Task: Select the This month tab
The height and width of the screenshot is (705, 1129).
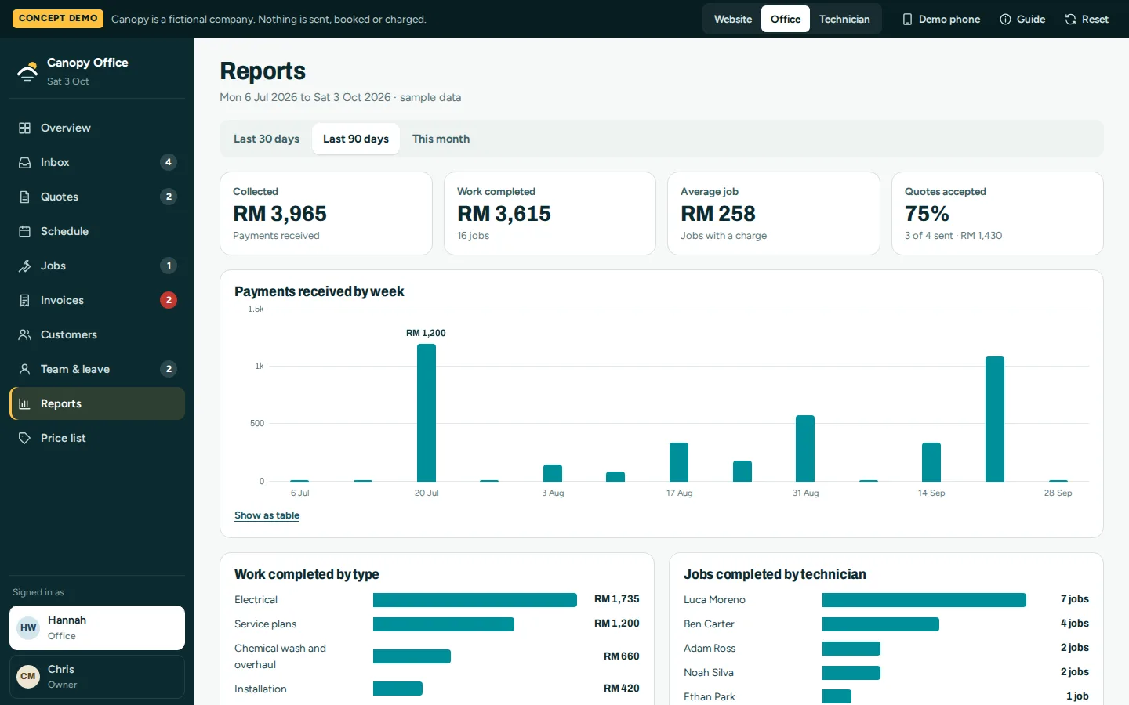Action: click(441, 139)
